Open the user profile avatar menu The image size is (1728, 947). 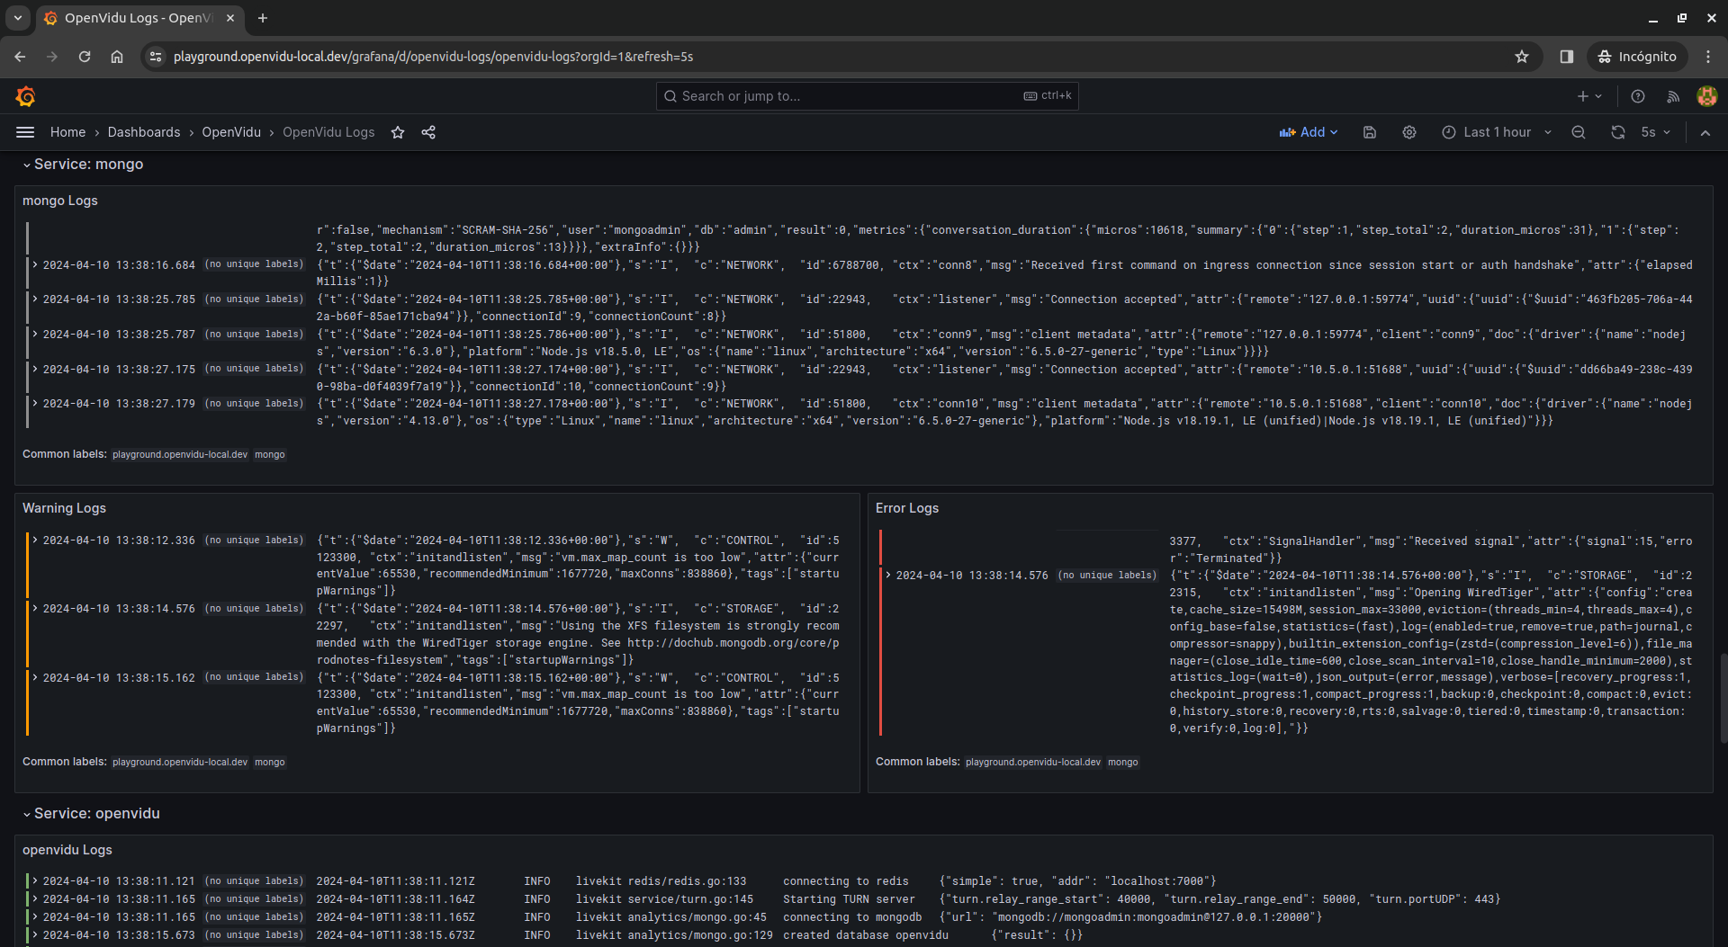pos(1708,96)
